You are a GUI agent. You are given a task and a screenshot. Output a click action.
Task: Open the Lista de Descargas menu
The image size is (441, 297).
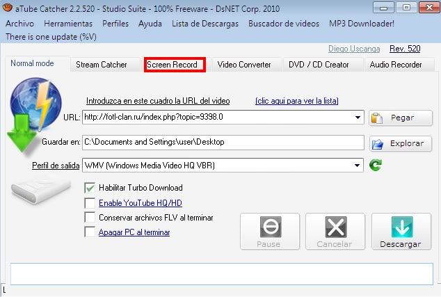(205, 24)
